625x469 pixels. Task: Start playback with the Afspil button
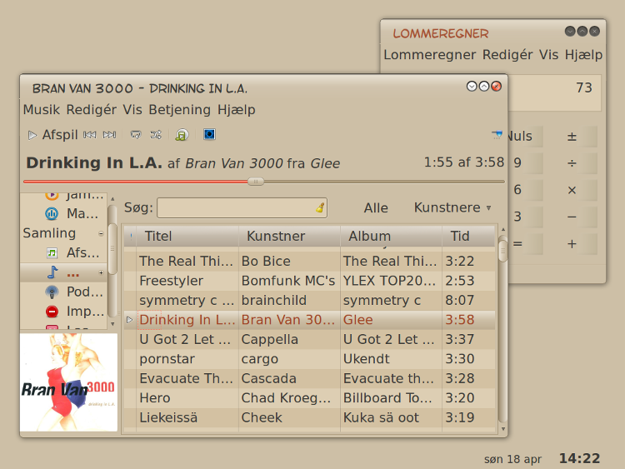(52, 135)
